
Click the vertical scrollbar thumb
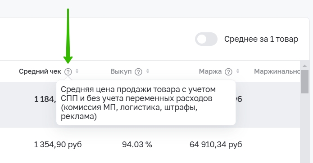coord(304,82)
